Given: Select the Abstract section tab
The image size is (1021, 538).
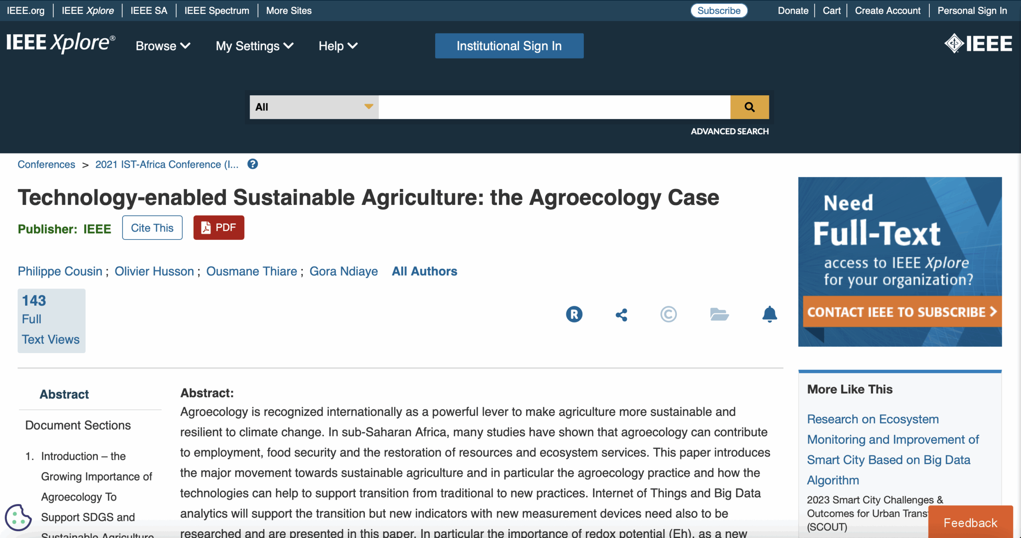Looking at the screenshot, I should (64, 394).
